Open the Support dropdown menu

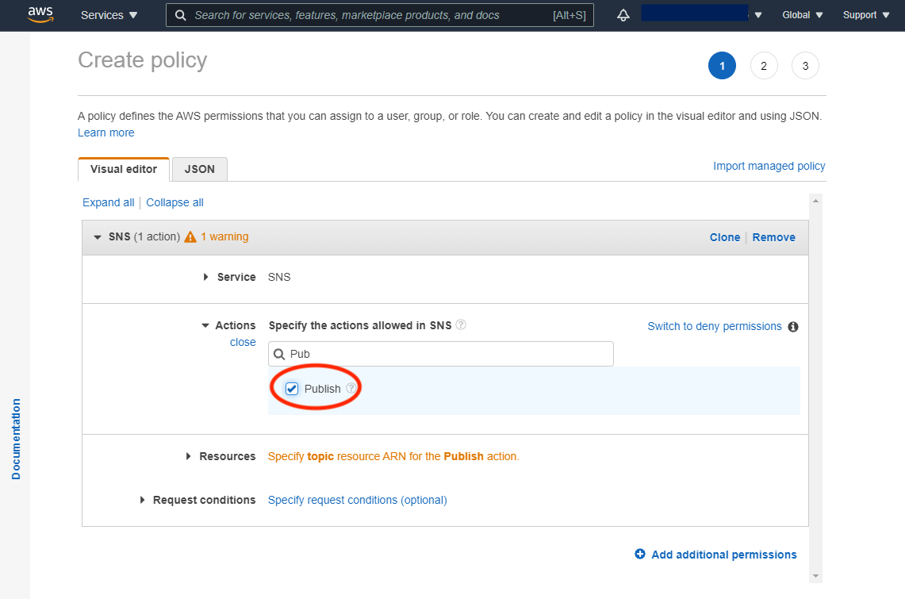pyautogui.click(x=866, y=15)
